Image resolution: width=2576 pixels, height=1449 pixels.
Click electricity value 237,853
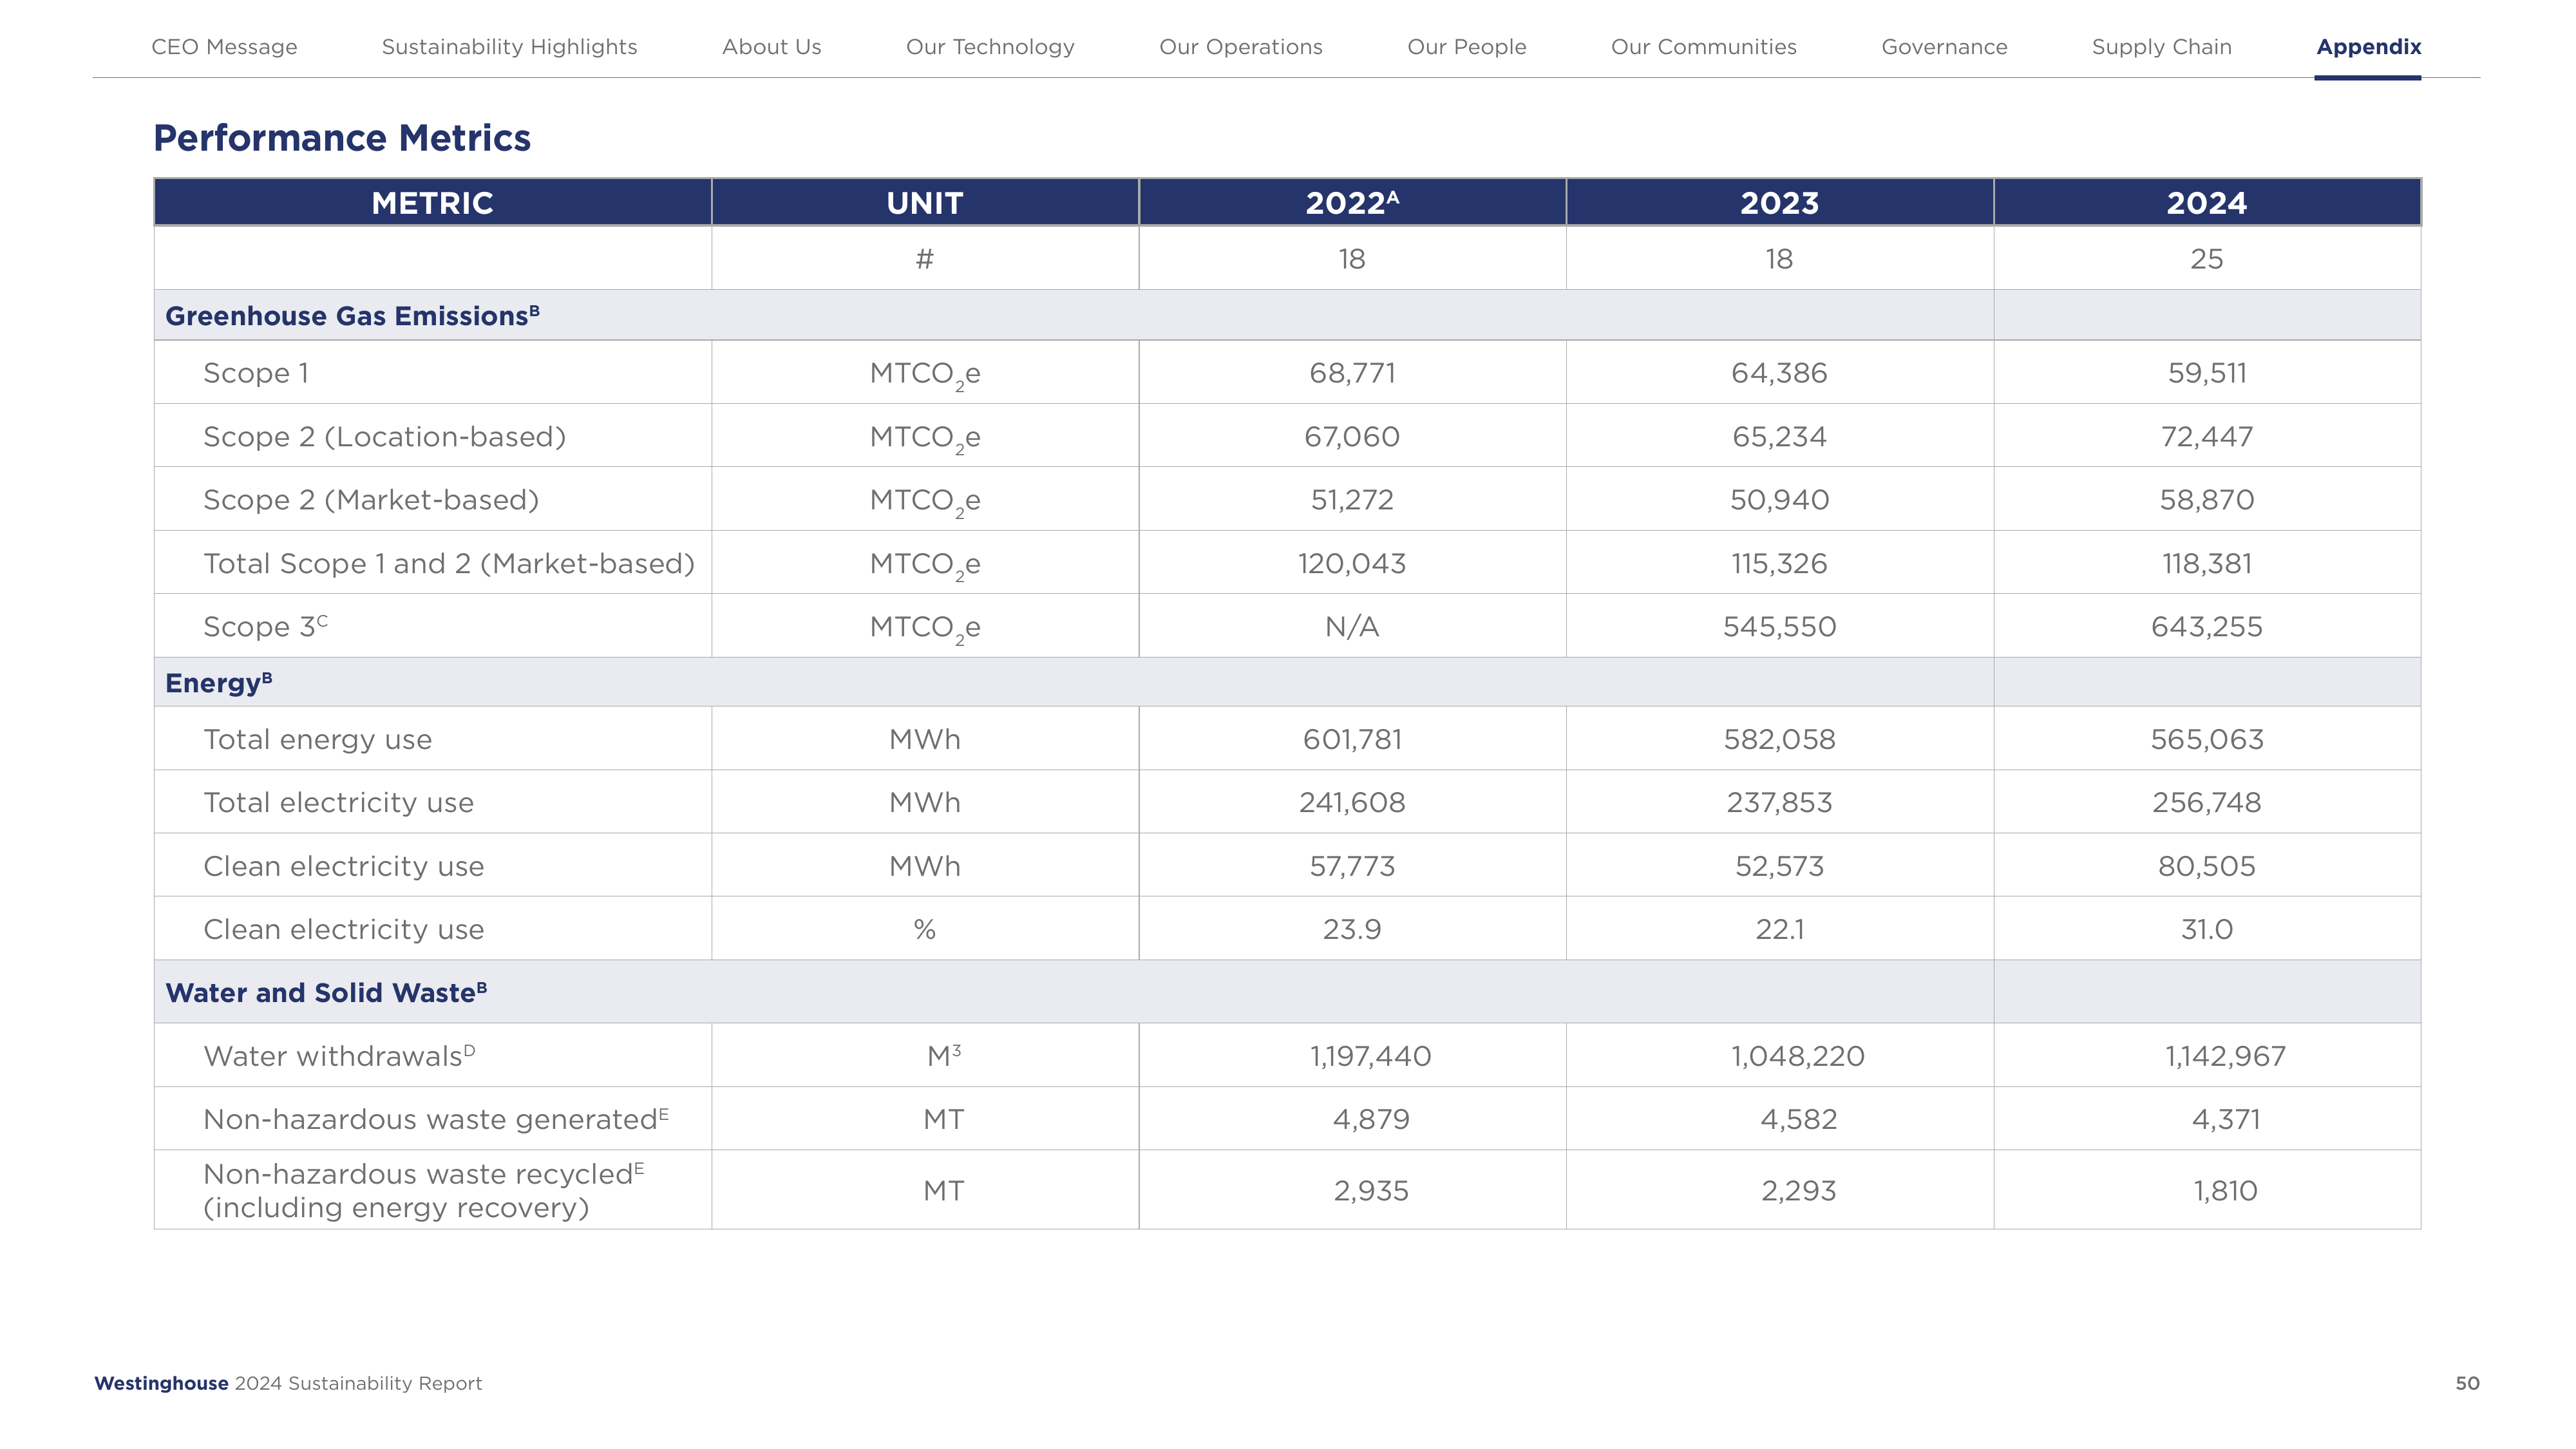(1779, 803)
